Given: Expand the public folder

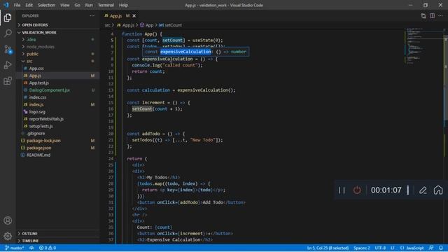Looking at the screenshot, I should pos(32,54).
